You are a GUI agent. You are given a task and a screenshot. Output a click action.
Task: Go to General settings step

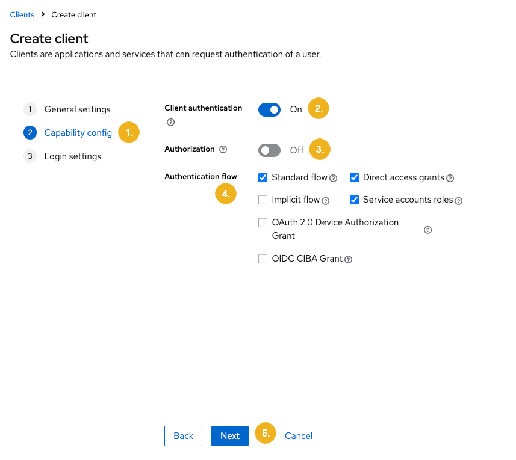(x=67, y=109)
